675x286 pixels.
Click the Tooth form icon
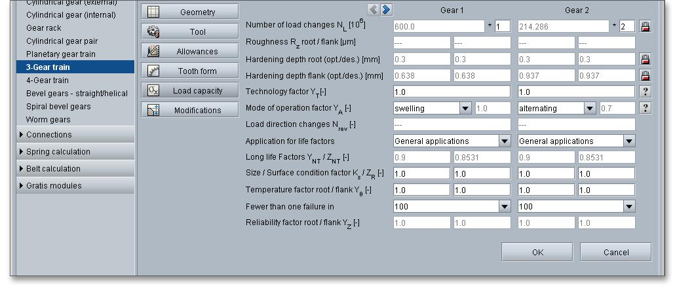154,71
